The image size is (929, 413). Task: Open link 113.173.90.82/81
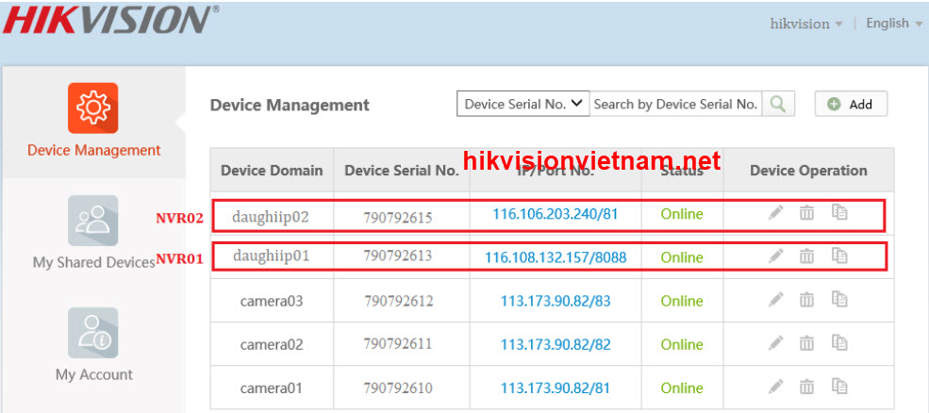click(x=556, y=388)
